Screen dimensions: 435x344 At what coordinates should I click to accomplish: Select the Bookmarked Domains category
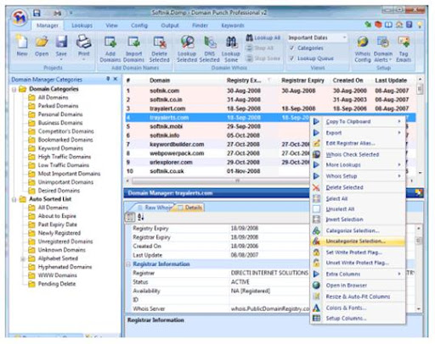click(x=65, y=140)
